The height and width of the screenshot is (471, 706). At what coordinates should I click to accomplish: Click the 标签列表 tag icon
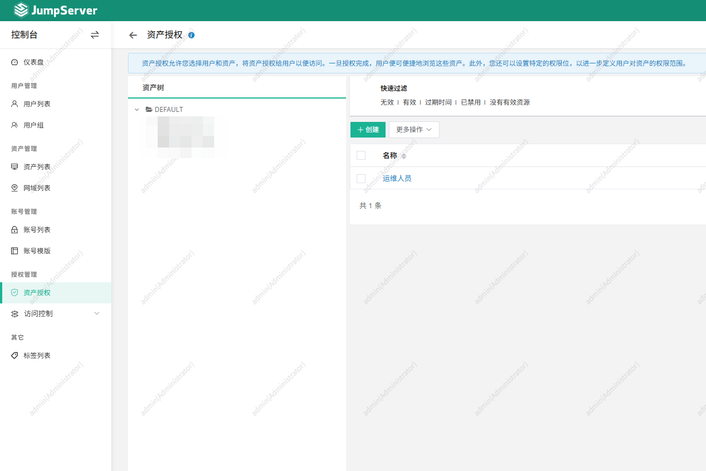point(14,355)
